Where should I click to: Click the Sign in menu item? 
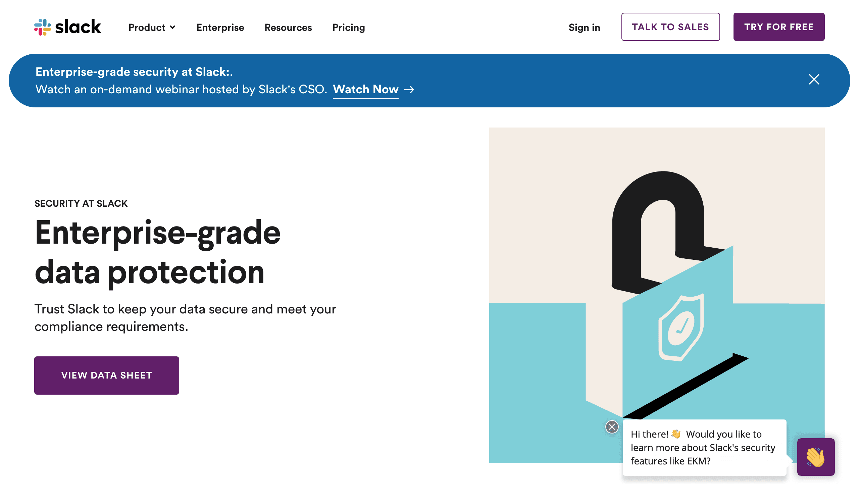point(585,27)
